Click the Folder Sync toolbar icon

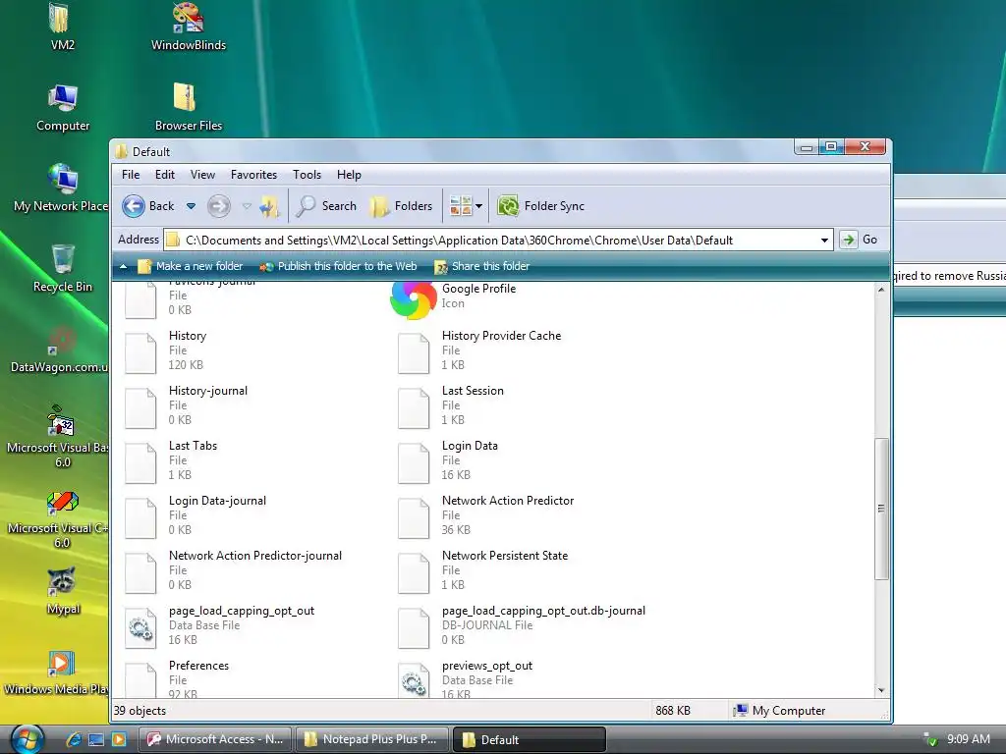coord(508,206)
